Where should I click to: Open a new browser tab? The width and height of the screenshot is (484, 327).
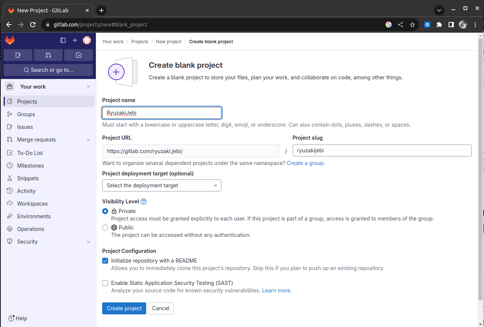tap(101, 10)
